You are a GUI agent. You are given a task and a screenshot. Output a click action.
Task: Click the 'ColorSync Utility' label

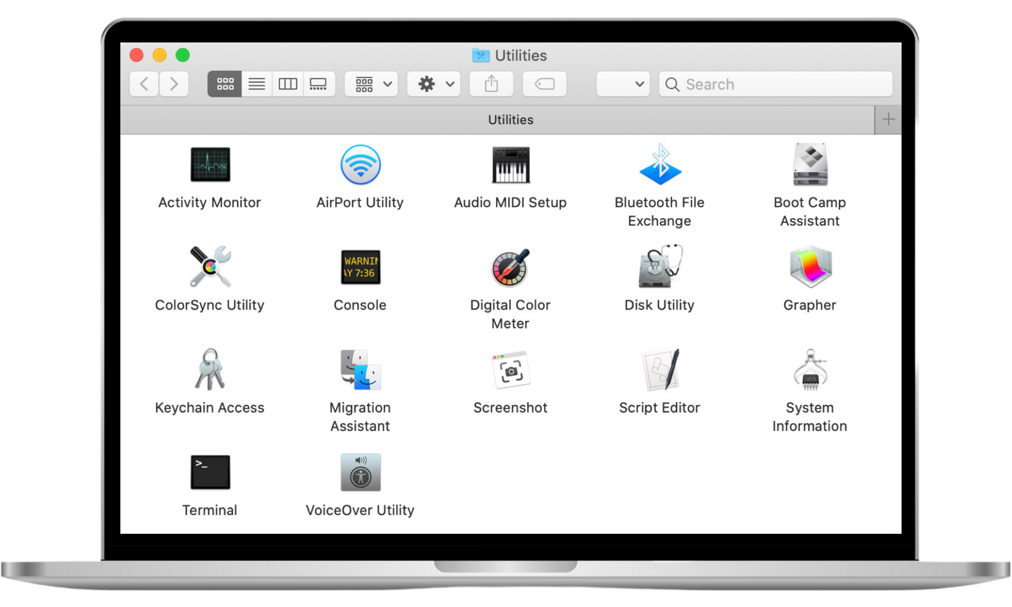(x=209, y=305)
